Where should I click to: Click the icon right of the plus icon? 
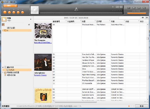coord(134,8)
